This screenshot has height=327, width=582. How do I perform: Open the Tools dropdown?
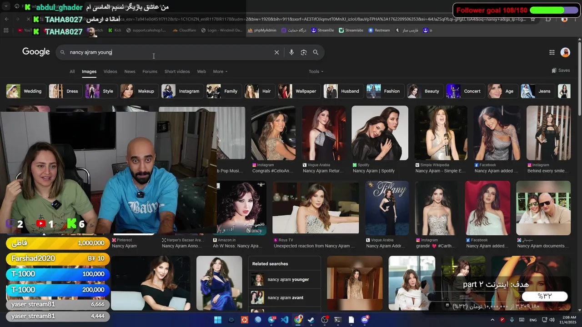[316, 71]
